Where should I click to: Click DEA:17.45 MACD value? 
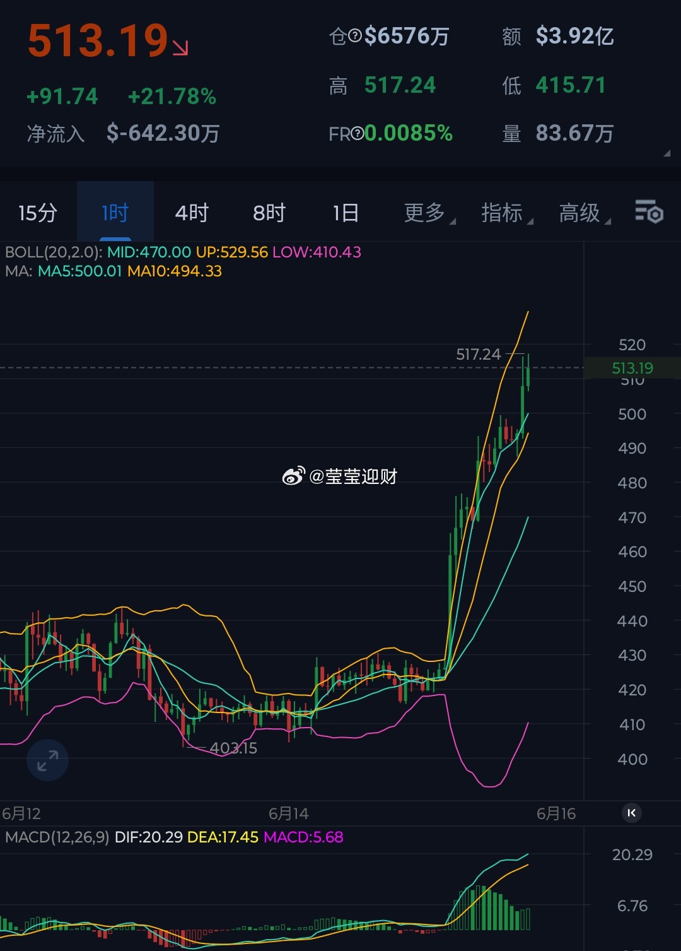(x=223, y=837)
